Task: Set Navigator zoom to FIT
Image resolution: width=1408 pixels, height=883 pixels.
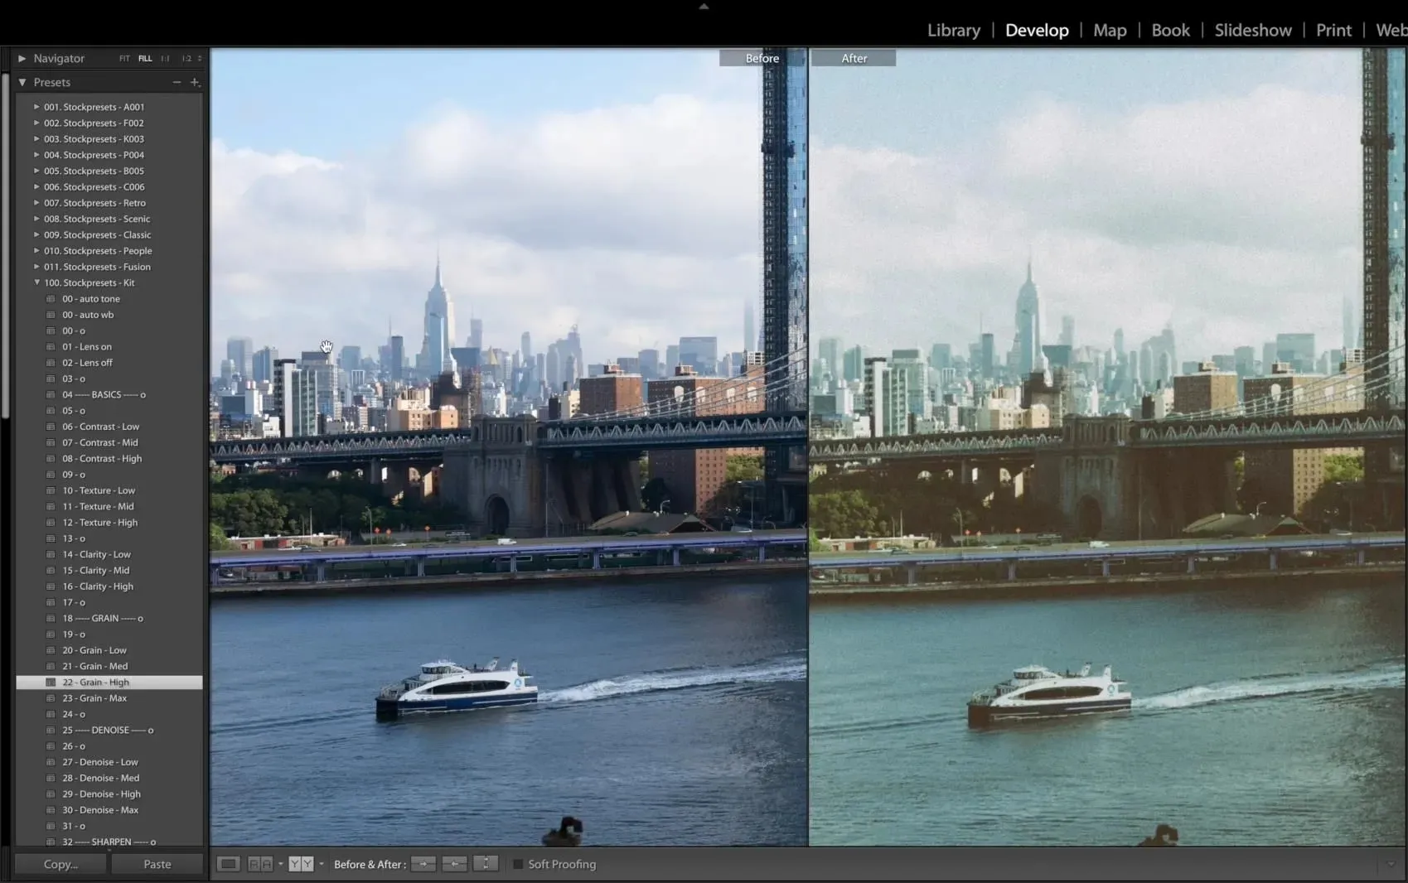Action: click(x=124, y=59)
